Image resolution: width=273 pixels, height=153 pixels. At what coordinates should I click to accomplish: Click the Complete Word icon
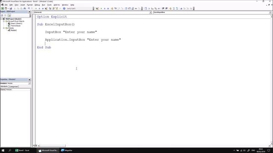[x=159, y=8]
